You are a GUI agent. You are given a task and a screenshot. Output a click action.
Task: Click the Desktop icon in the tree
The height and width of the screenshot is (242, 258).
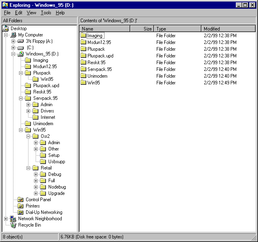coord(6,29)
